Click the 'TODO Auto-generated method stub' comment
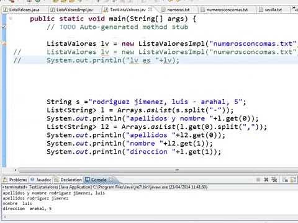The width and height of the screenshot is (298, 223). point(117,27)
